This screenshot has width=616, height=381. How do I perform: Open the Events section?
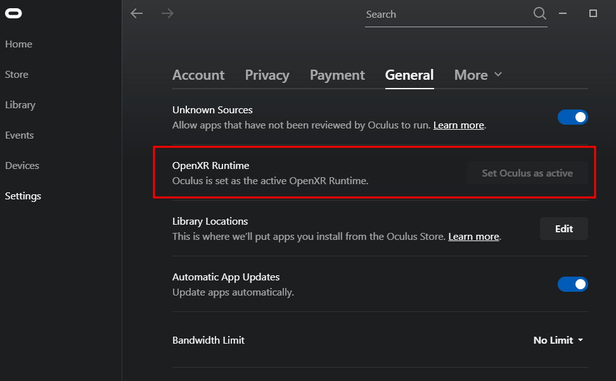tap(19, 135)
